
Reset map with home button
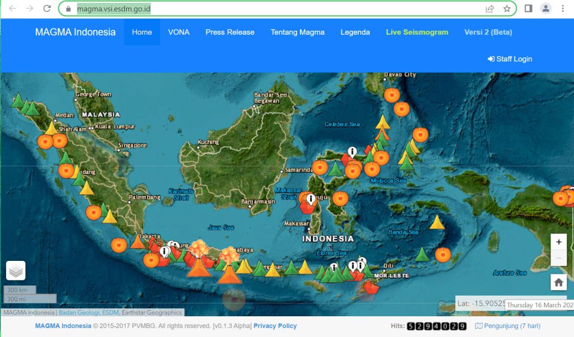click(558, 283)
